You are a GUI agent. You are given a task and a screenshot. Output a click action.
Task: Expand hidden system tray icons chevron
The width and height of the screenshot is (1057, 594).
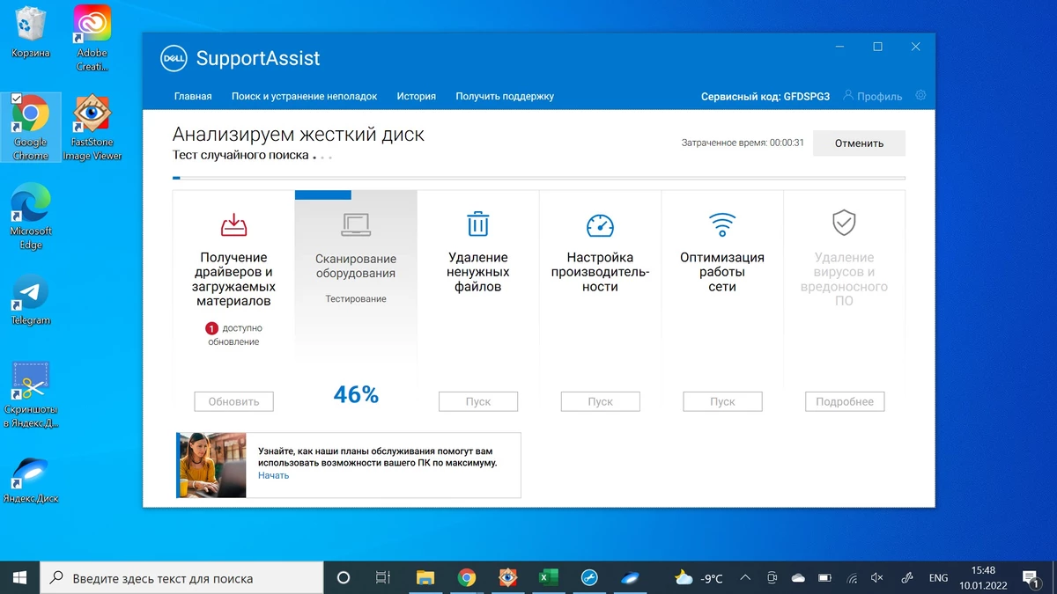746,578
